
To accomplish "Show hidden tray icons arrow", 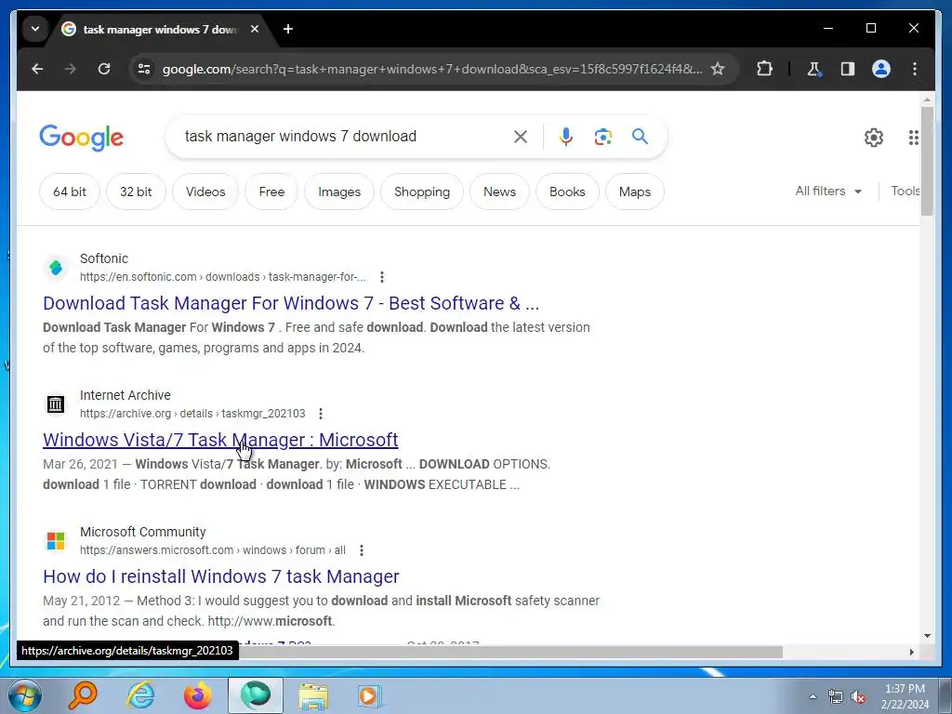I will (x=813, y=697).
